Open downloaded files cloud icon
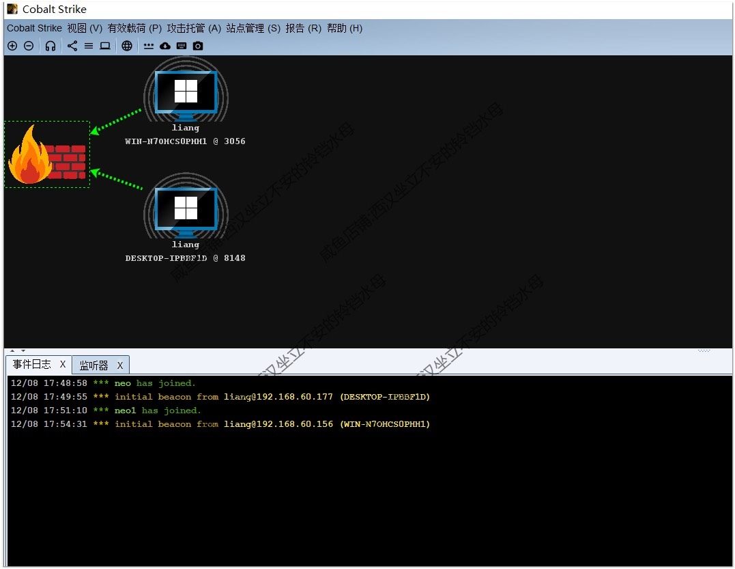735x569 pixels. pyautogui.click(x=165, y=46)
